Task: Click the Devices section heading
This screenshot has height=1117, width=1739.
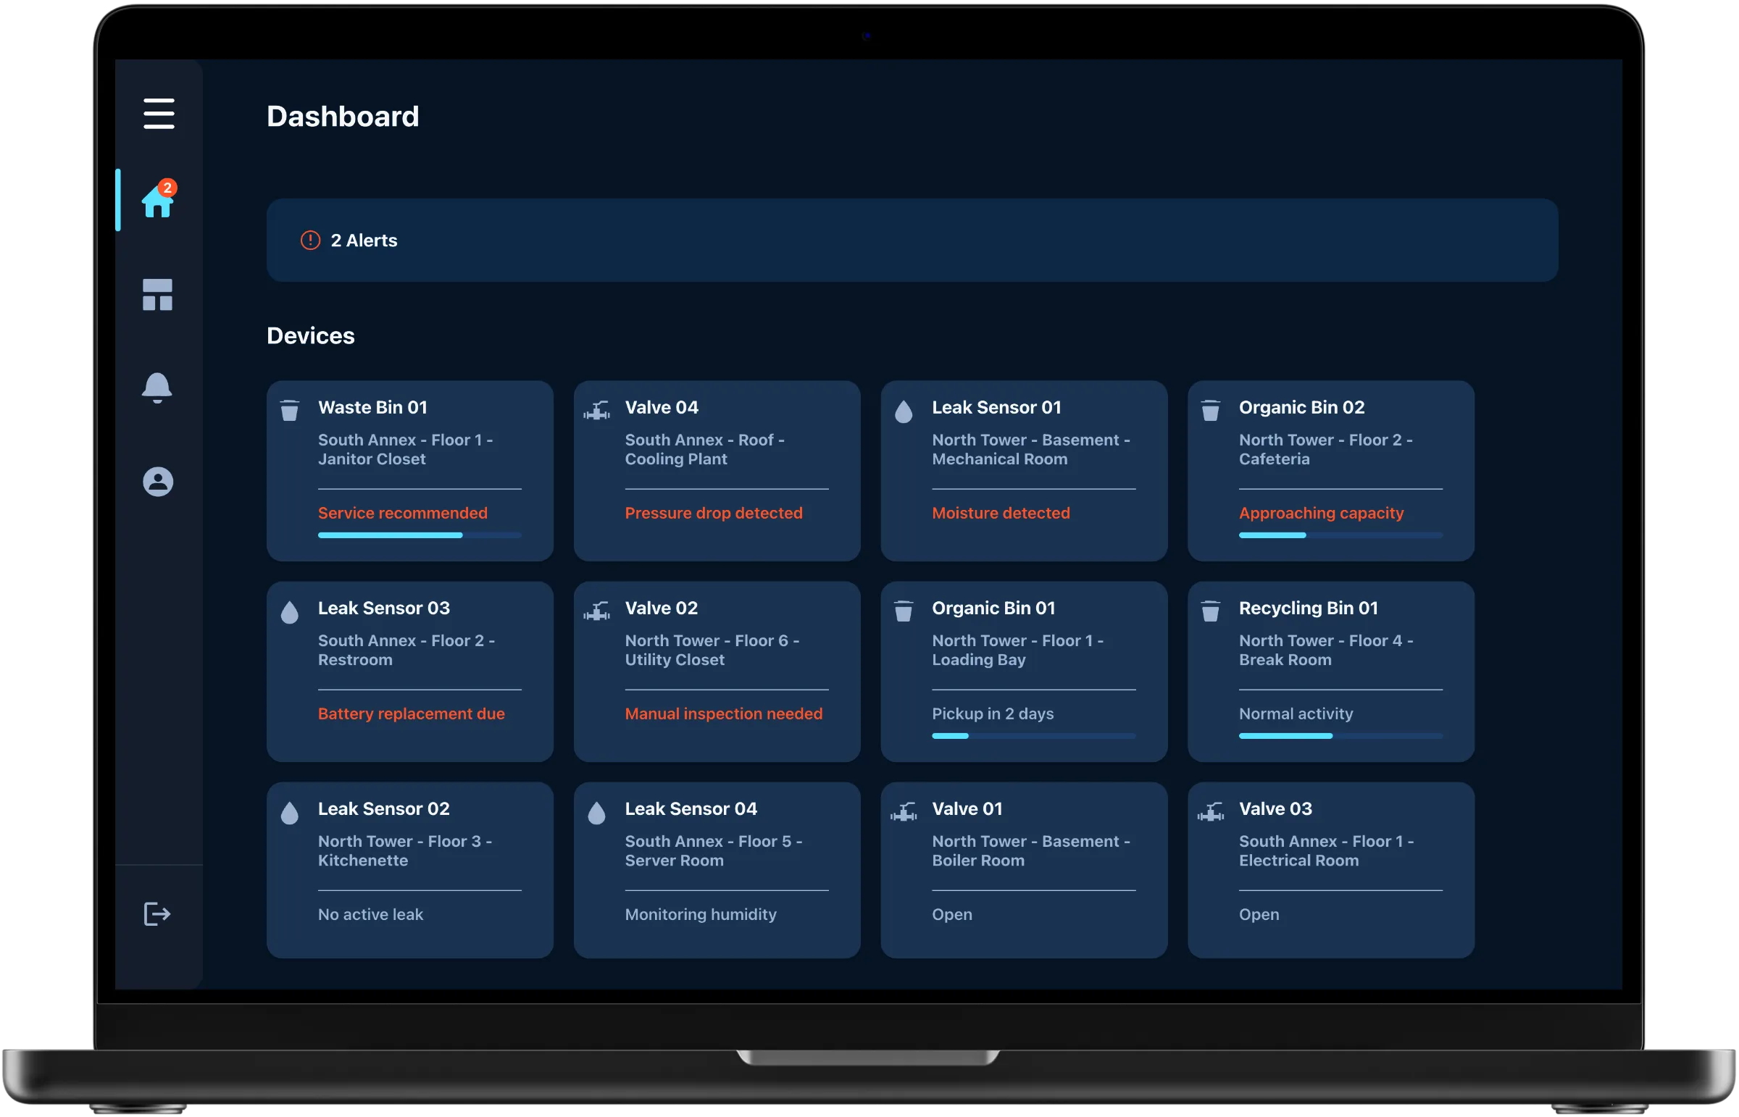Action: coord(311,336)
